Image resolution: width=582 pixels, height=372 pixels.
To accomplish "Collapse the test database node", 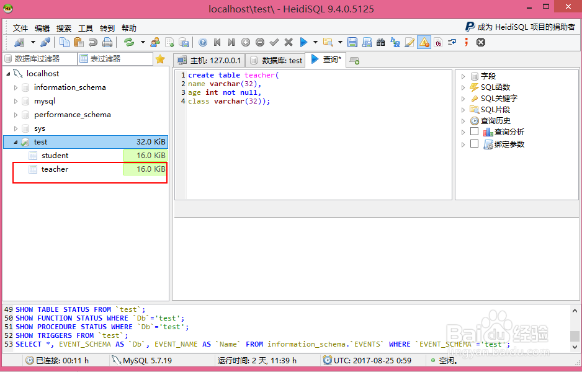I will coord(16,142).
